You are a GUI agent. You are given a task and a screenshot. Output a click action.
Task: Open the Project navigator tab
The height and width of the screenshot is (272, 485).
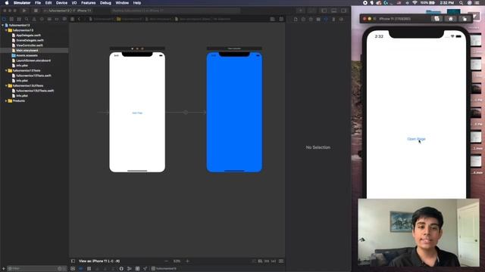[4, 19]
